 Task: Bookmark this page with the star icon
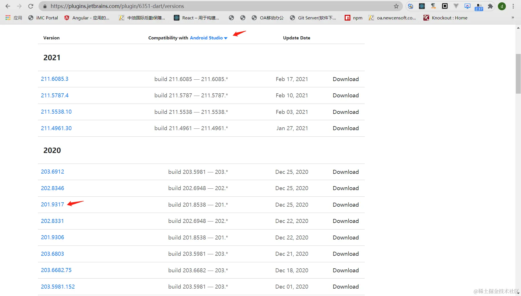[x=396, y=6]
